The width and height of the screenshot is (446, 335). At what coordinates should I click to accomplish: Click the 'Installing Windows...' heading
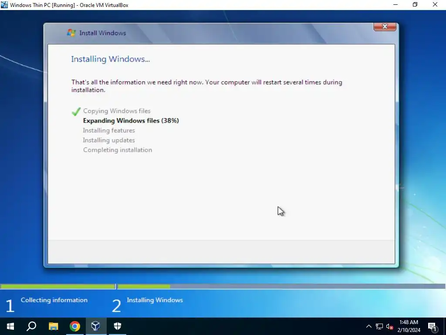click(x=110, y=59)
